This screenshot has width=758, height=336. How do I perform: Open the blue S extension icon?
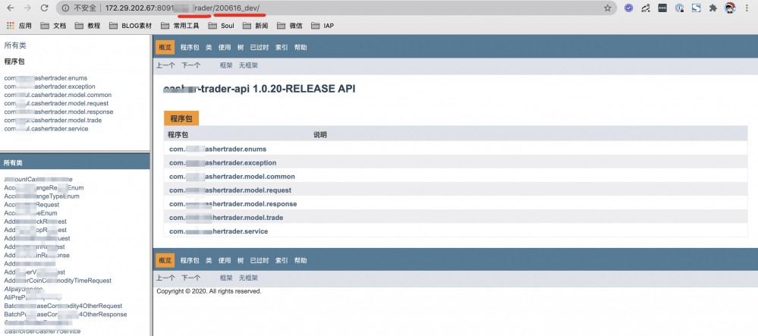696,8
